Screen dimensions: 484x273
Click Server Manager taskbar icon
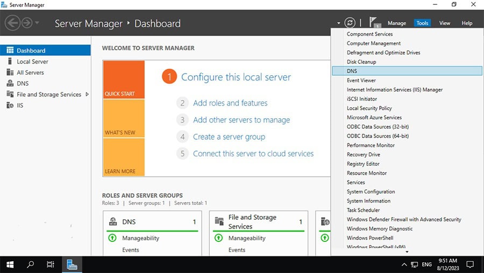(x=72, y=264)
